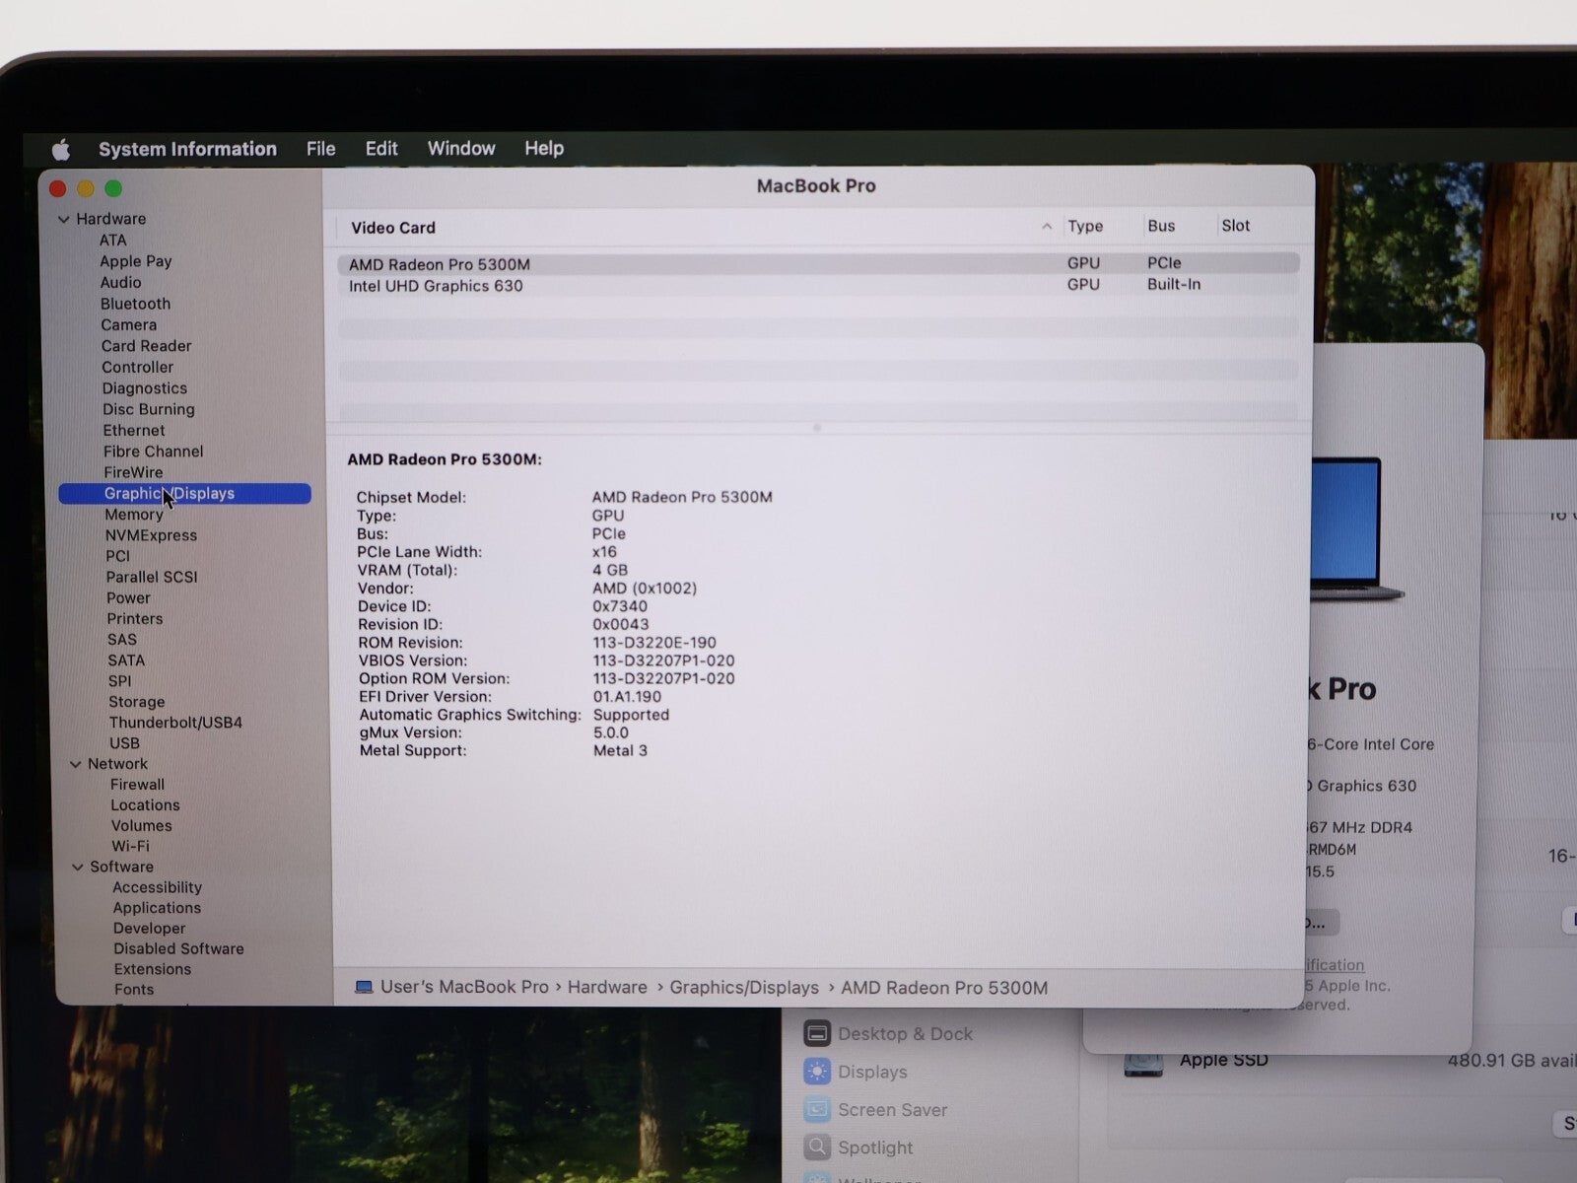The image size is (1577, 1183).
Task: Click the Device ID value 0x7340
Action: pyautogui.click(x=620, y=606)
